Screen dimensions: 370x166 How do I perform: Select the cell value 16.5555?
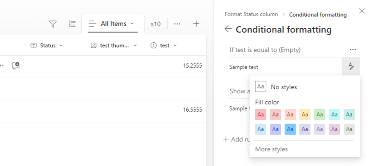pyautogui.click(x=192, y=110)
